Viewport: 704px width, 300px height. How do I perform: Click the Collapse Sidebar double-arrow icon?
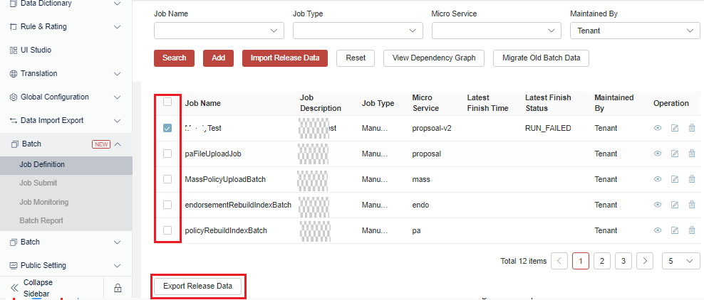click(x=14, y=288)
